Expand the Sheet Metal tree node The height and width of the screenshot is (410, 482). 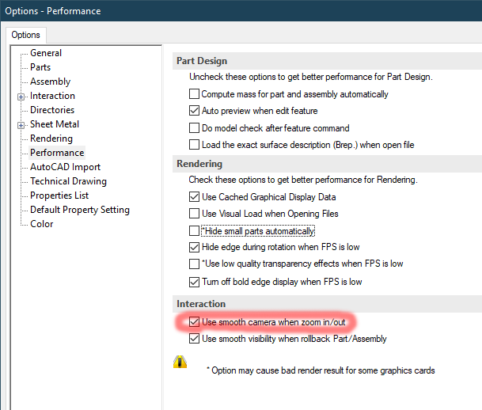21,124
